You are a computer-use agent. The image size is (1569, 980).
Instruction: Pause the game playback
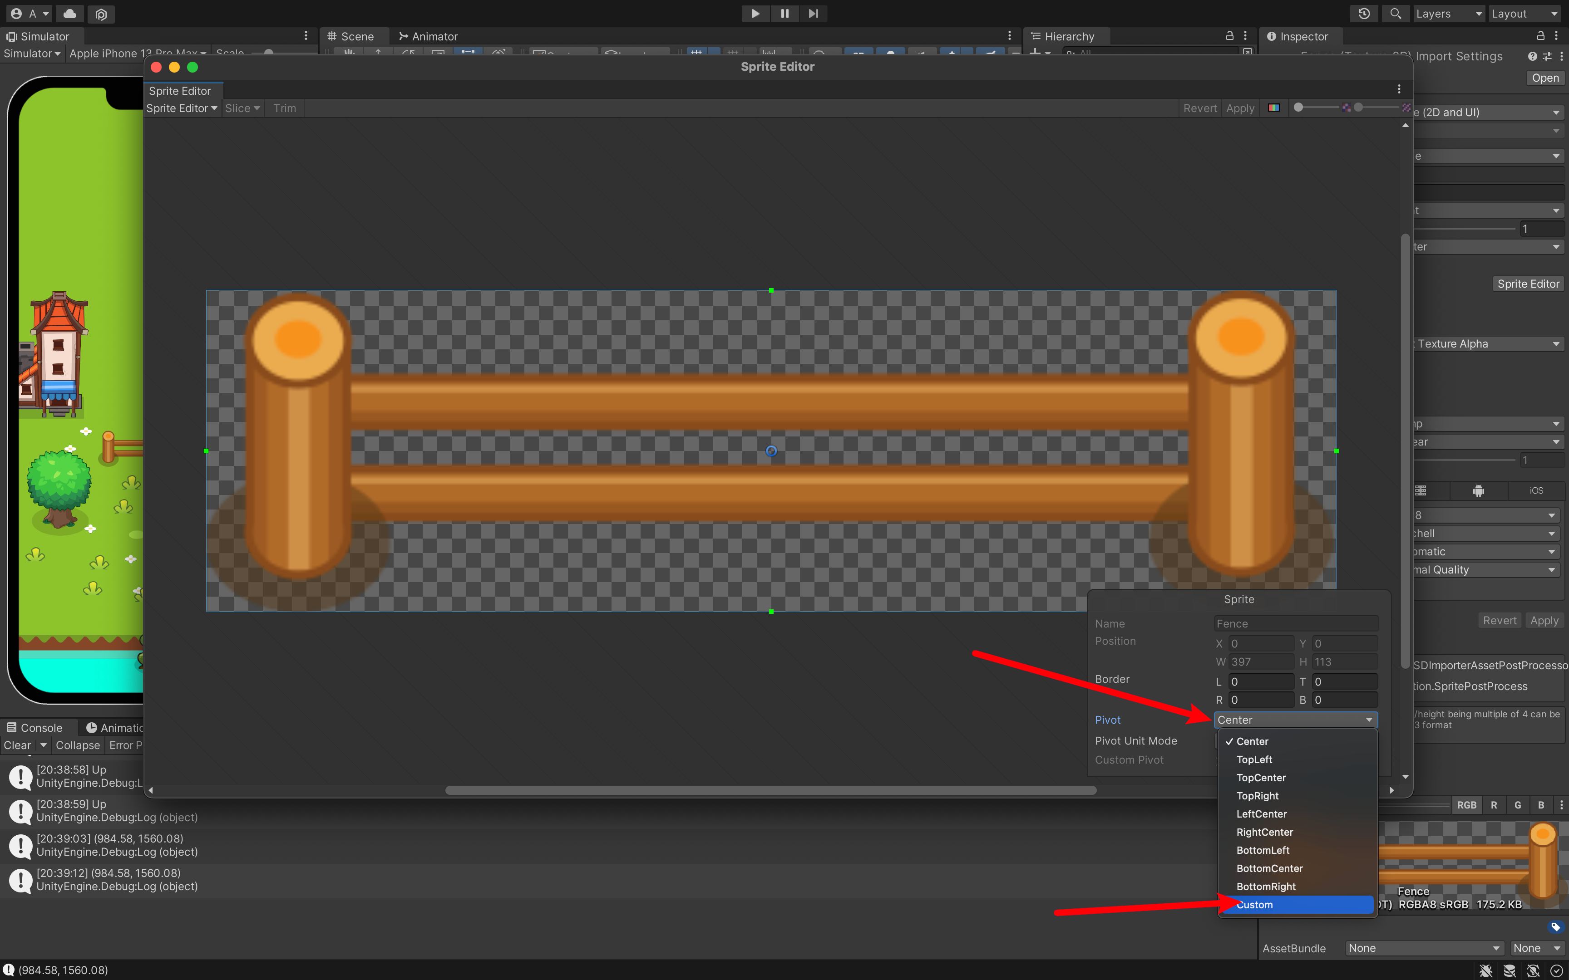pyautogui.click(x=784, y=14)
